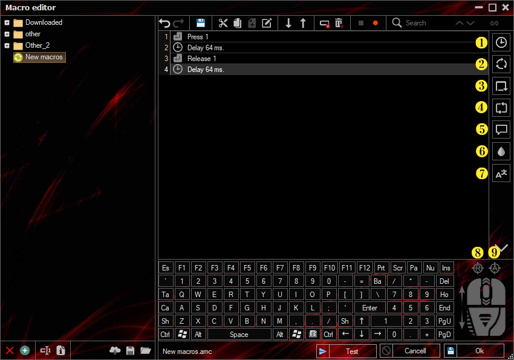Image resolution: width=514 pixels, height=360 pixels.
Task: Open macro file folder icon
Action: tap(146, 350)
